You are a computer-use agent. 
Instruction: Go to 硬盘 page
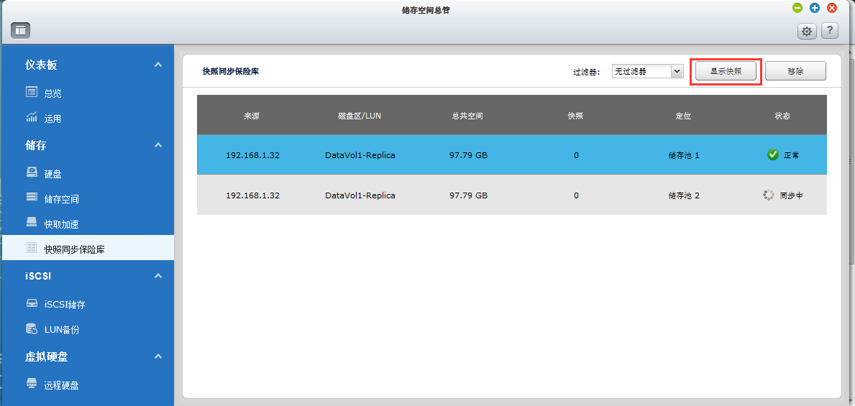[53, 175]
